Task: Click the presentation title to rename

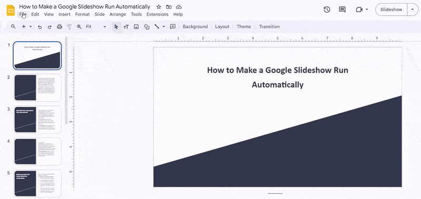Action: point(85,7)
